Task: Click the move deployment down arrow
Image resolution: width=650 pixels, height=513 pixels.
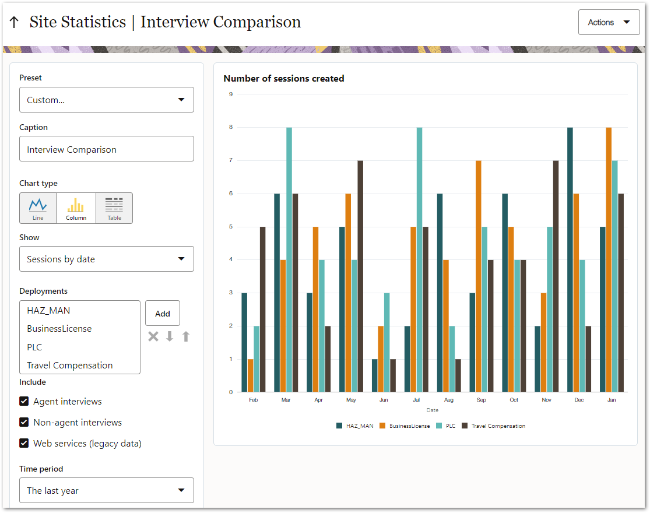Action: (x=170, y=336)
